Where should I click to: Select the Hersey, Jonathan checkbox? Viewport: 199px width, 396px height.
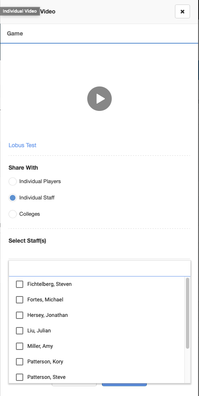(x=20, y=315)
